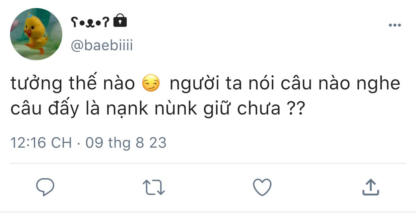Image resolution: width=416 pixels, height=218 pixels.
Task: Open the 09 thg 8 23 date
Action: [x=126, y=143]
